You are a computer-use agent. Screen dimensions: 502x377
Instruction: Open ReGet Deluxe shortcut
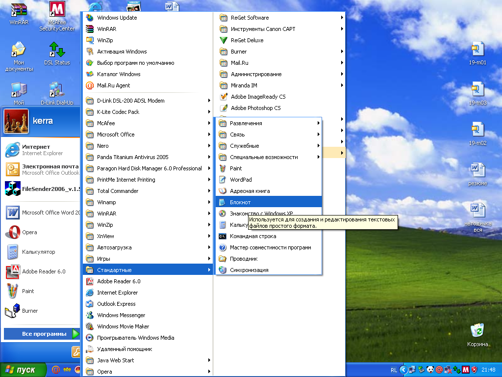click(x=279, y=40)
